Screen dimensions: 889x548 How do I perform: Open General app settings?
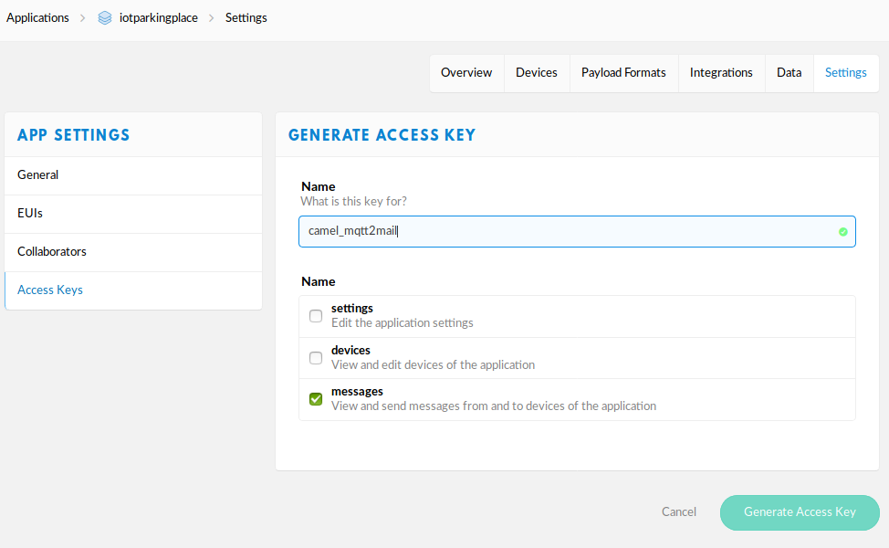(x=133, y=175)
